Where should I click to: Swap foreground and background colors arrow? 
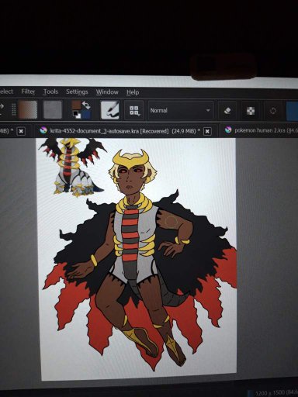(x=86, y=105)
